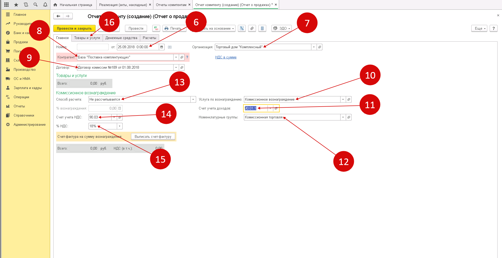Click the small lines icon after the calendar
Image resolution: width=502 pixels, height=258 pixels.
[170, 47]
